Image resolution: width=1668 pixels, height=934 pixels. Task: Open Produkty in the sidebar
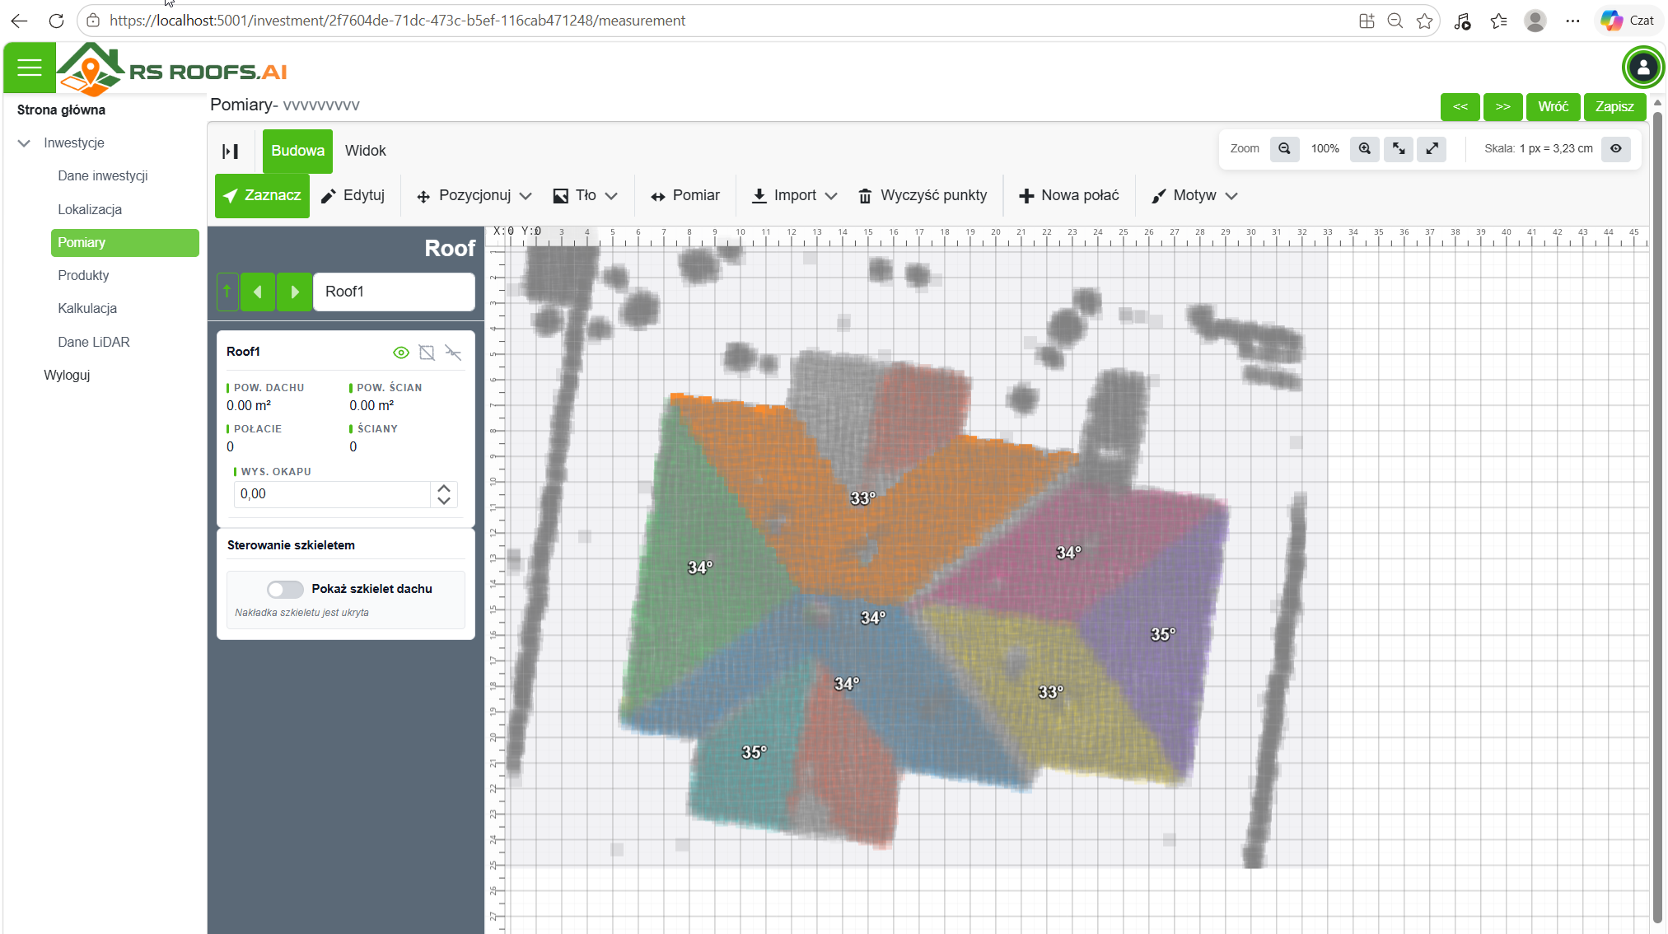pos(83,276)
